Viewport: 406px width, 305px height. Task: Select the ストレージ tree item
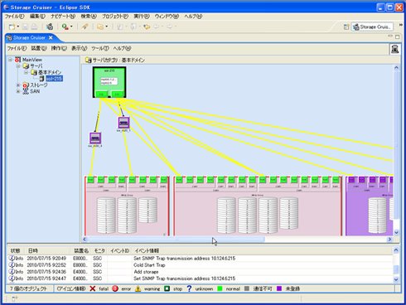pyautogui.click(x=39, y=85)
